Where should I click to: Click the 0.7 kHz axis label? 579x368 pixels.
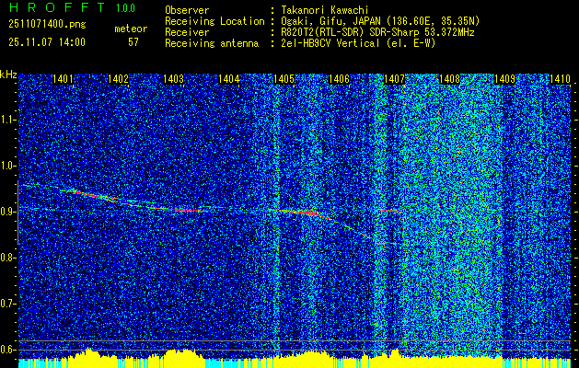pos(7,304)
